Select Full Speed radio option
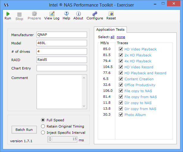 tap(43, 120)
